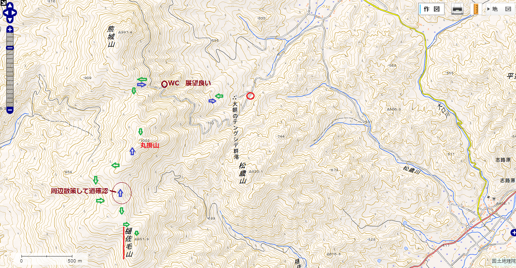
Task: Pan the map up with the arrow
Action: click(10, 6)
